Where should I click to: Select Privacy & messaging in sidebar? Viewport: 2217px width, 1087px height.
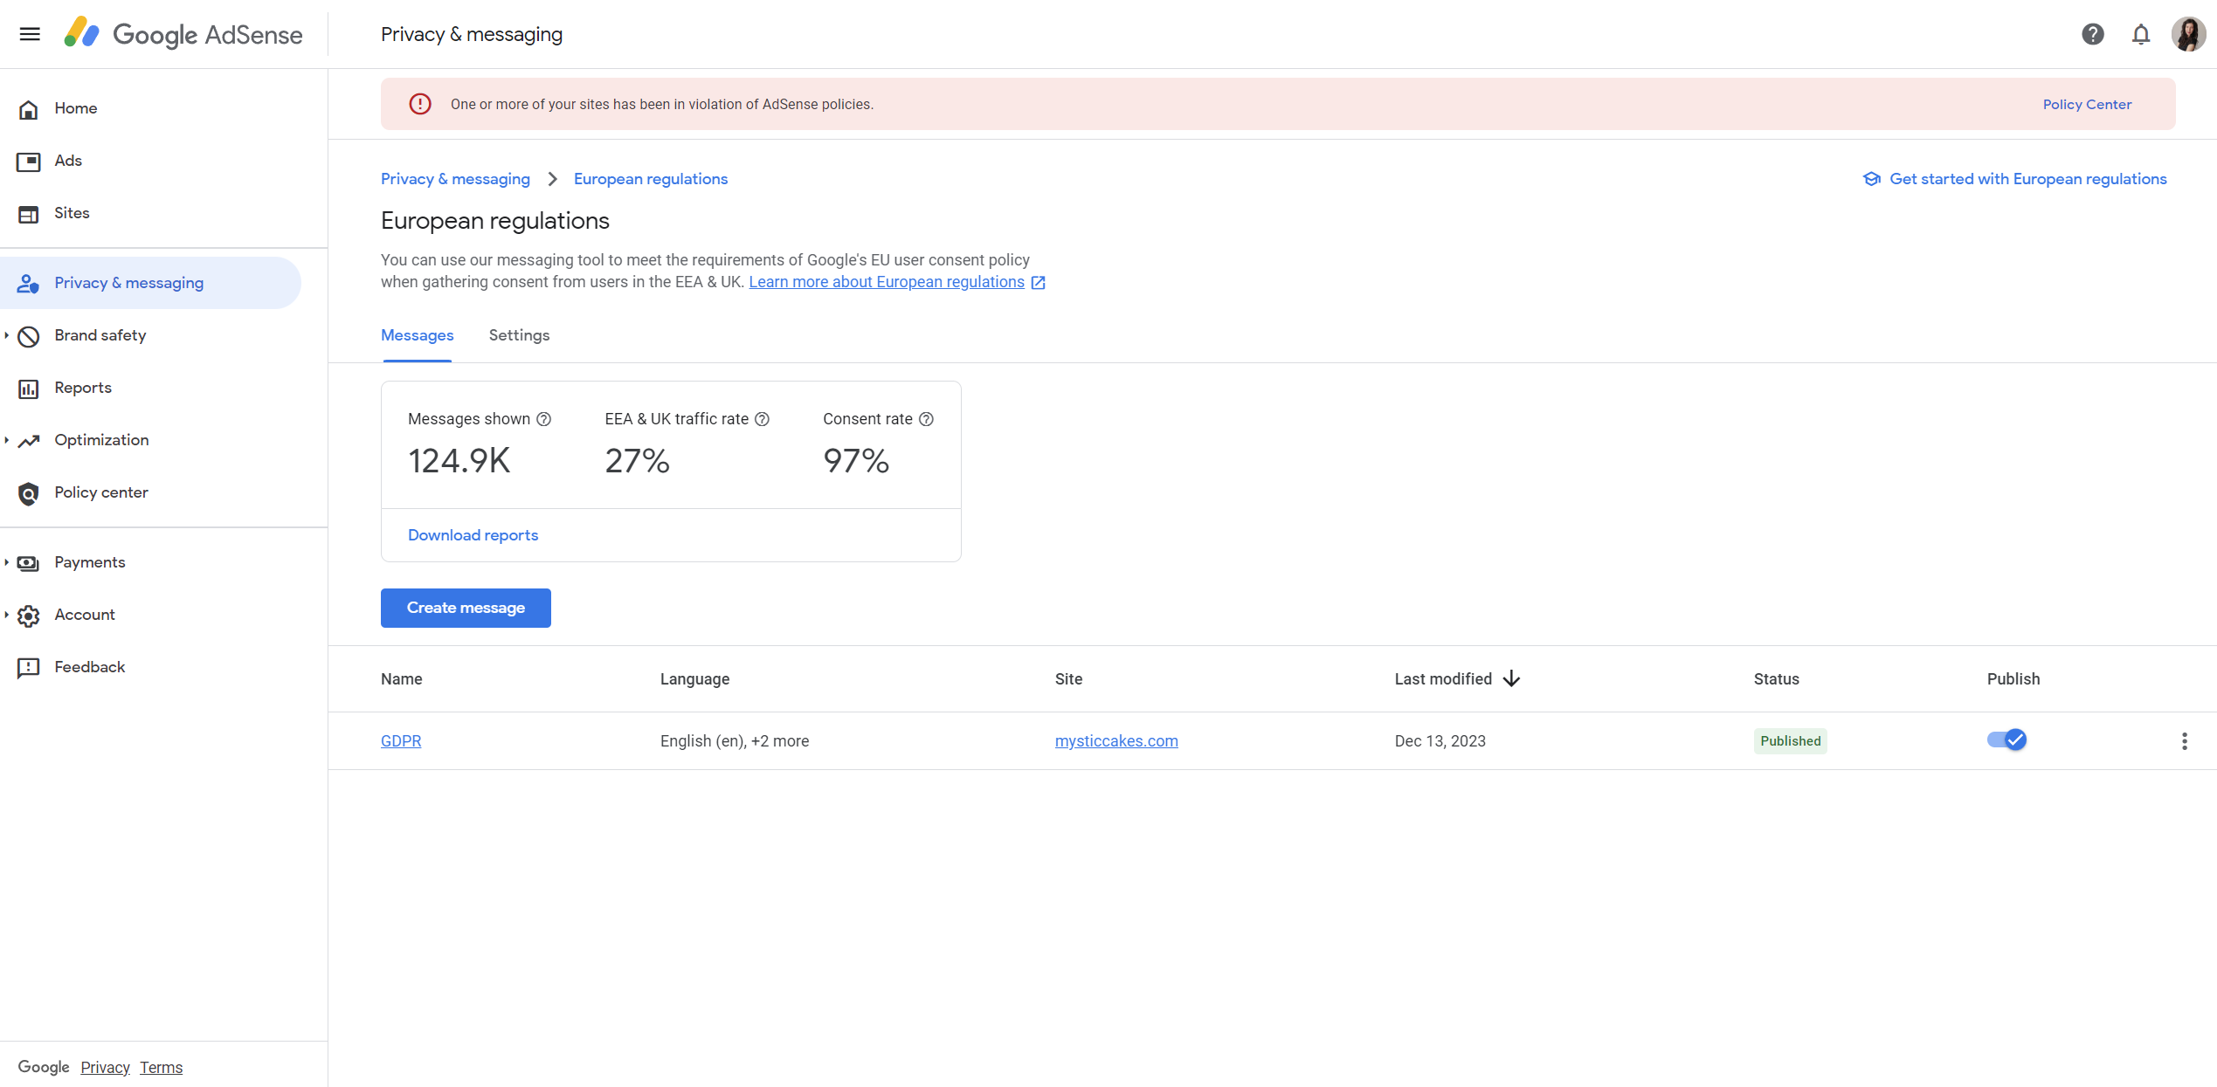tap(150, 283)
